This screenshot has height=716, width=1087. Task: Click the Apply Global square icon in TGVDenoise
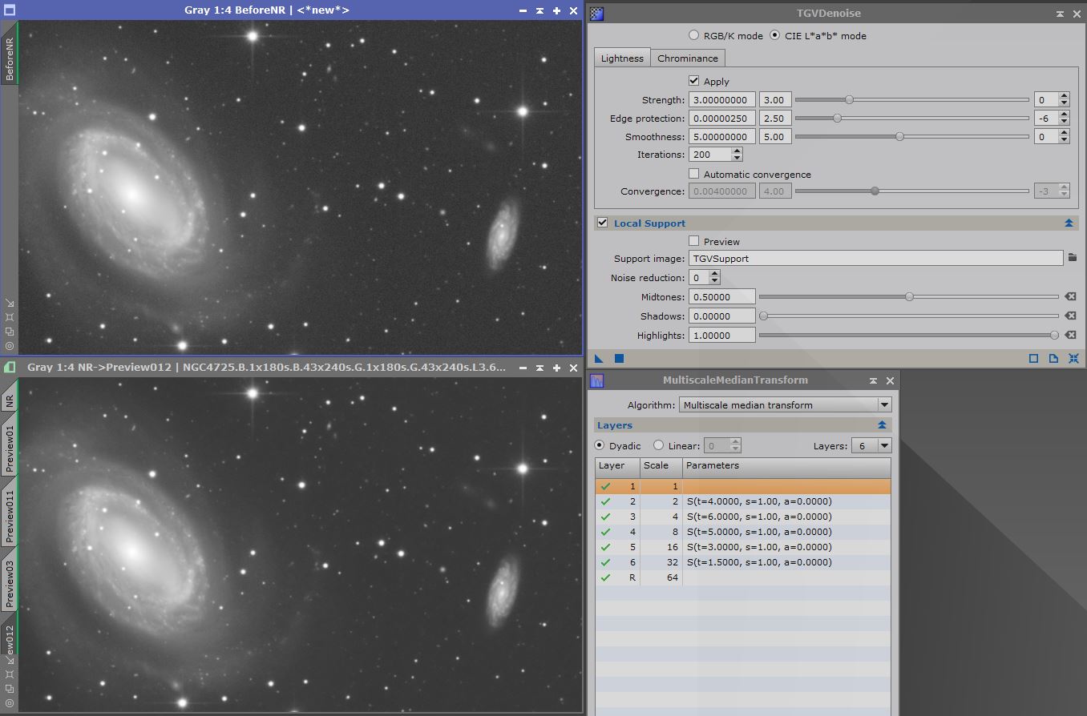(619, 358)
